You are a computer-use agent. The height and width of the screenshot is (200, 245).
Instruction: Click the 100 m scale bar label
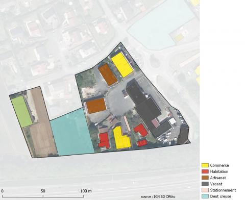[x=86, y=191]
